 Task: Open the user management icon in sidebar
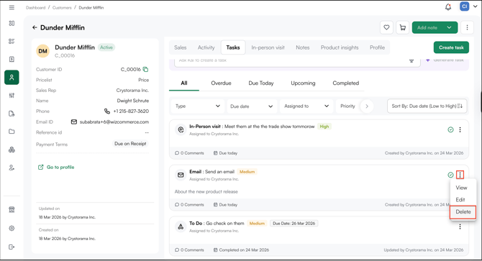(x=12, y=168)
